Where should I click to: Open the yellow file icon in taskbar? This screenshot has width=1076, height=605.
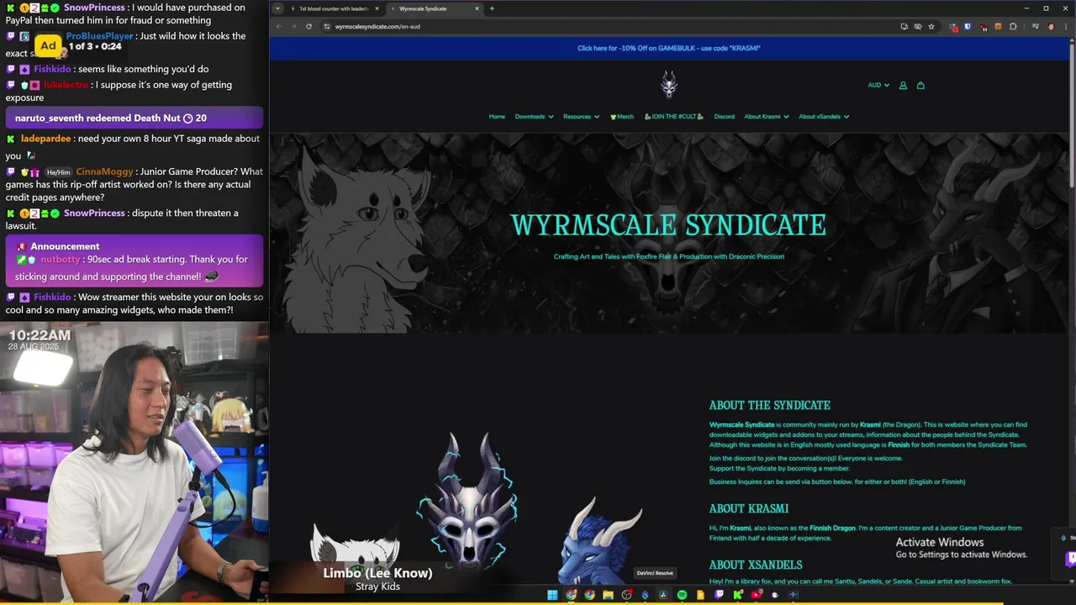pyautogui.click(x=700, y=595)
